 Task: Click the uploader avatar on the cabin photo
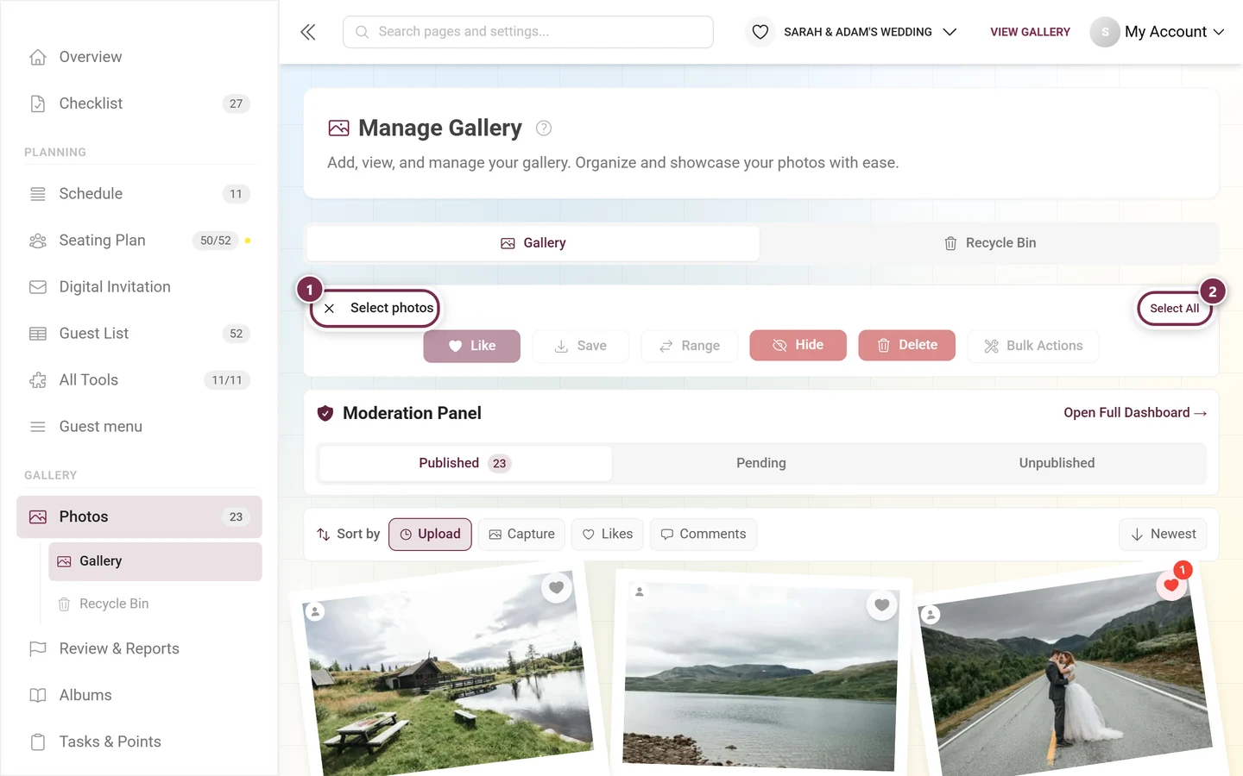click(315, 611)
